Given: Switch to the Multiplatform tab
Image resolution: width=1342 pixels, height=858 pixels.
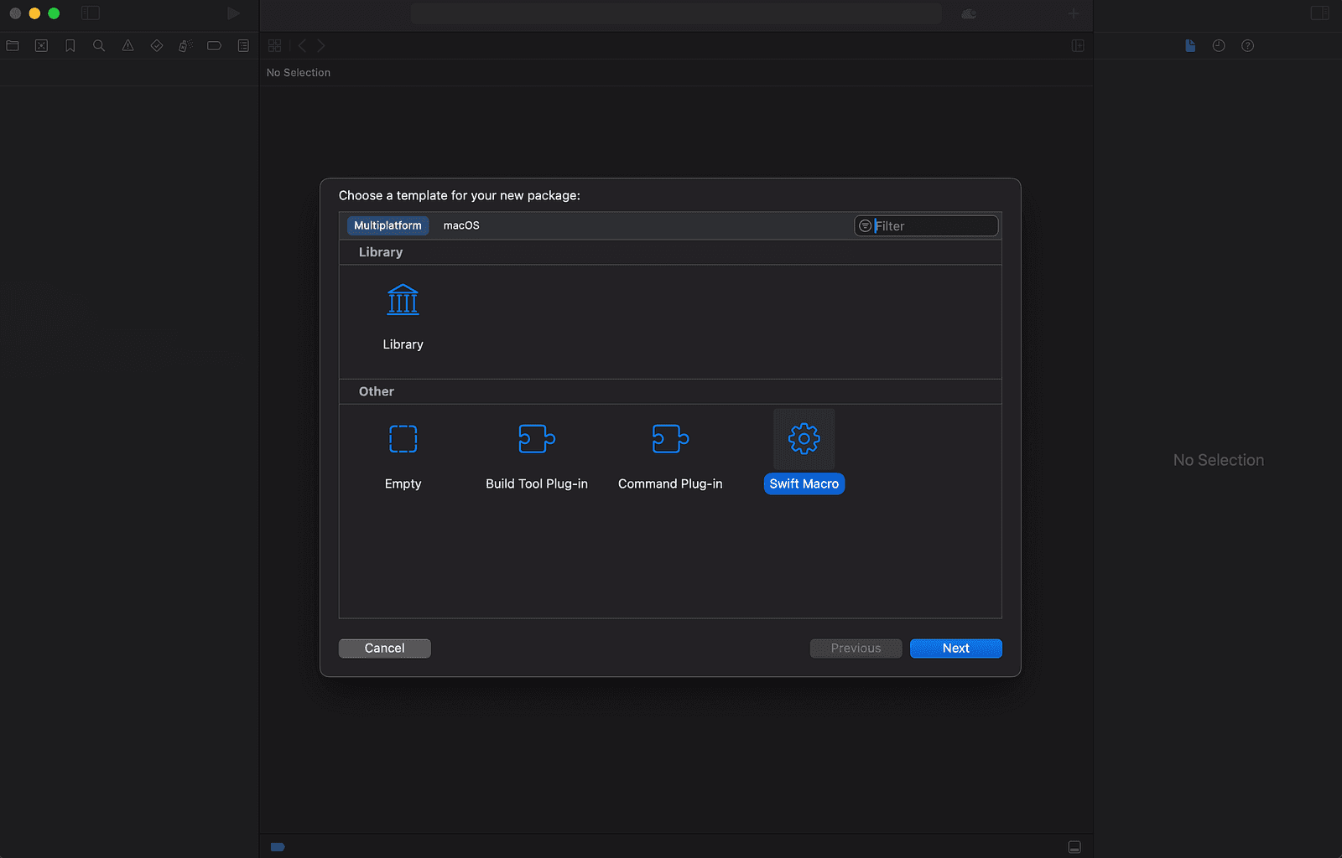Looking at the screenshot, I should click(x=387, y=225).
